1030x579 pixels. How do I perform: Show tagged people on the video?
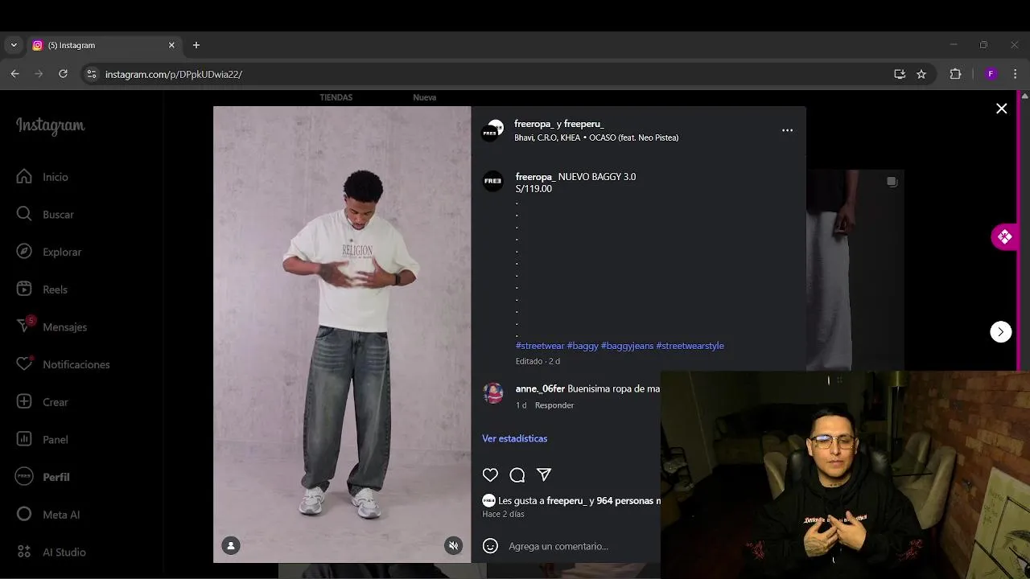pyautogui.click(x=231, y=545)
